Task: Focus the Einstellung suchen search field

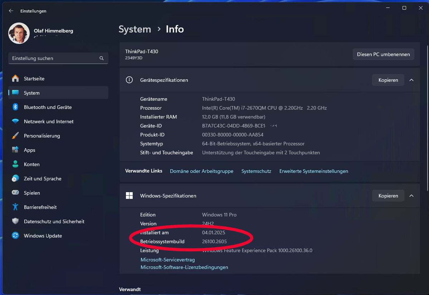Action: [x=58, y=58]
